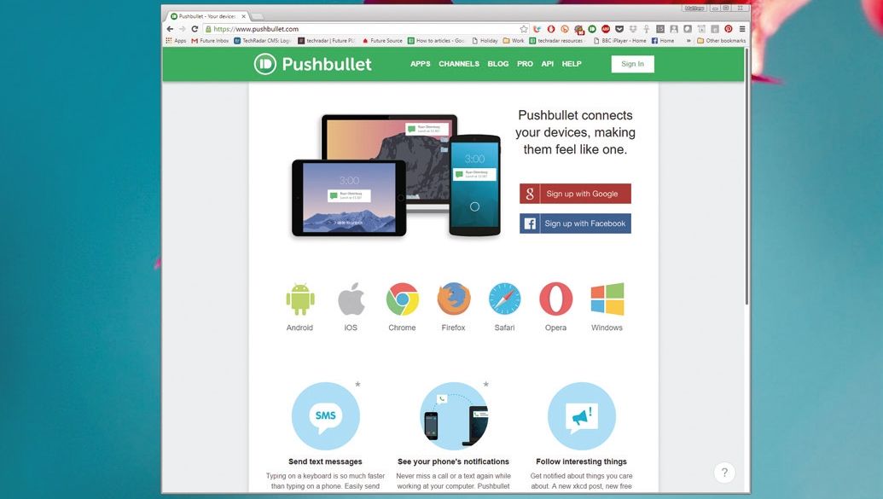Screen dimensions: 883x499
Task: Select the Opera browser icon
Action: (555, 299)
